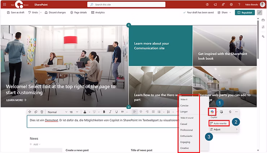Click Save as draft
The image size is (267, 153).
16,12
